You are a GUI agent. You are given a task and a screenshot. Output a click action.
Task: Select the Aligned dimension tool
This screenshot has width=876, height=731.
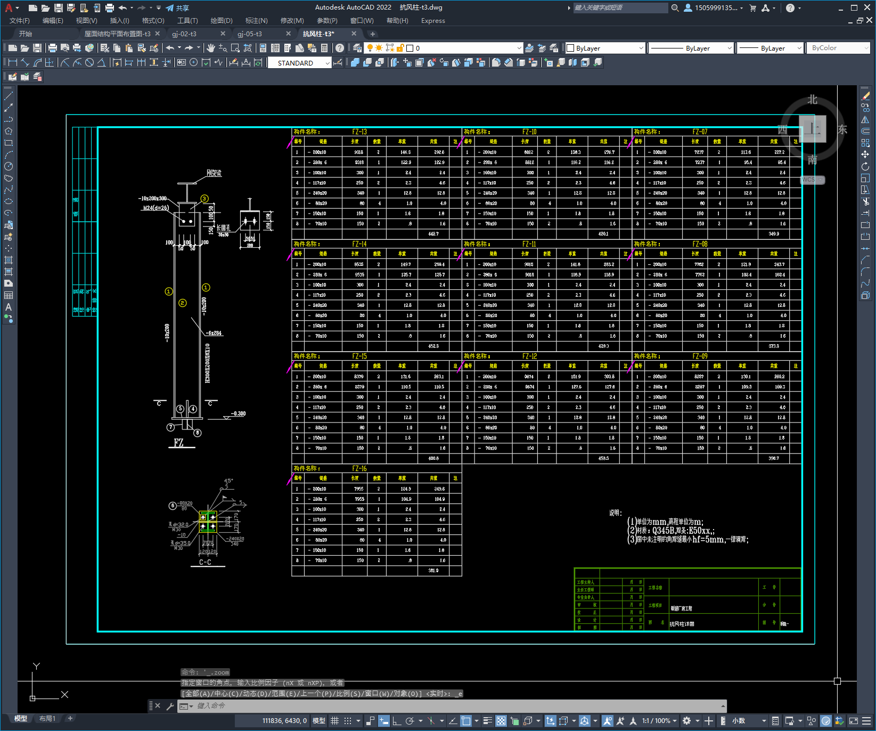click(25, 62)
